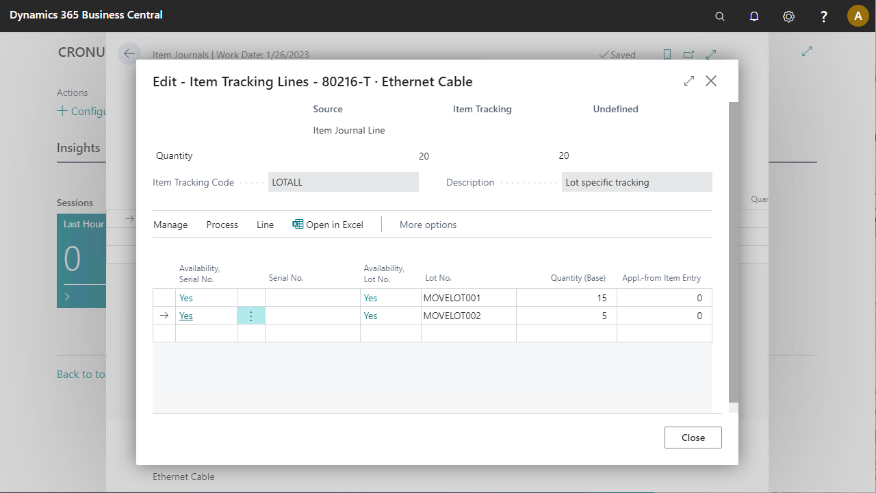This screenshot has height=493, width=876.
Task: Click the Availability, Lot No. column header
Action: [x=384, y=273]
